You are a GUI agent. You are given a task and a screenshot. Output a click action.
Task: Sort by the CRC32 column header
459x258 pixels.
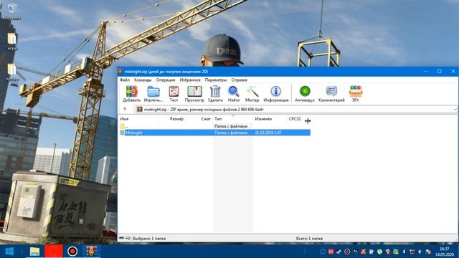click(x=295, y=119)
